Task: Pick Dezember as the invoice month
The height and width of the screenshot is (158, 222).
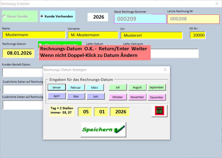Action: pyautogui.click(x=157, y=97)
